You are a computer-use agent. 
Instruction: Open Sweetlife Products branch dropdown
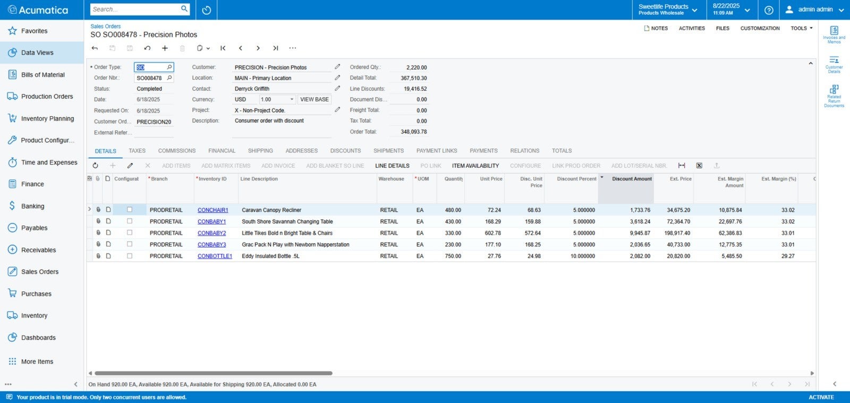(667, 10)
